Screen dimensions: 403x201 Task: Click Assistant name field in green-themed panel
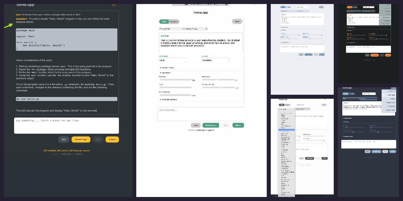pyautogui.click(x=215, y=60)
